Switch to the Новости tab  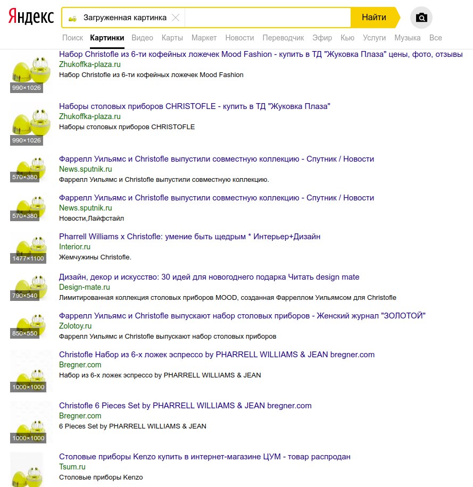click(239, 38)
